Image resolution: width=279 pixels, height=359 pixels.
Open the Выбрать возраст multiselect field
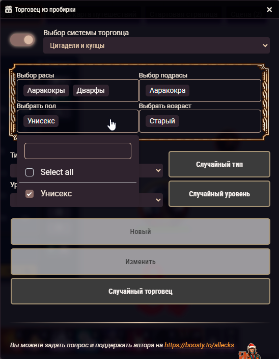pyautogui.click(x=200, y=121)
